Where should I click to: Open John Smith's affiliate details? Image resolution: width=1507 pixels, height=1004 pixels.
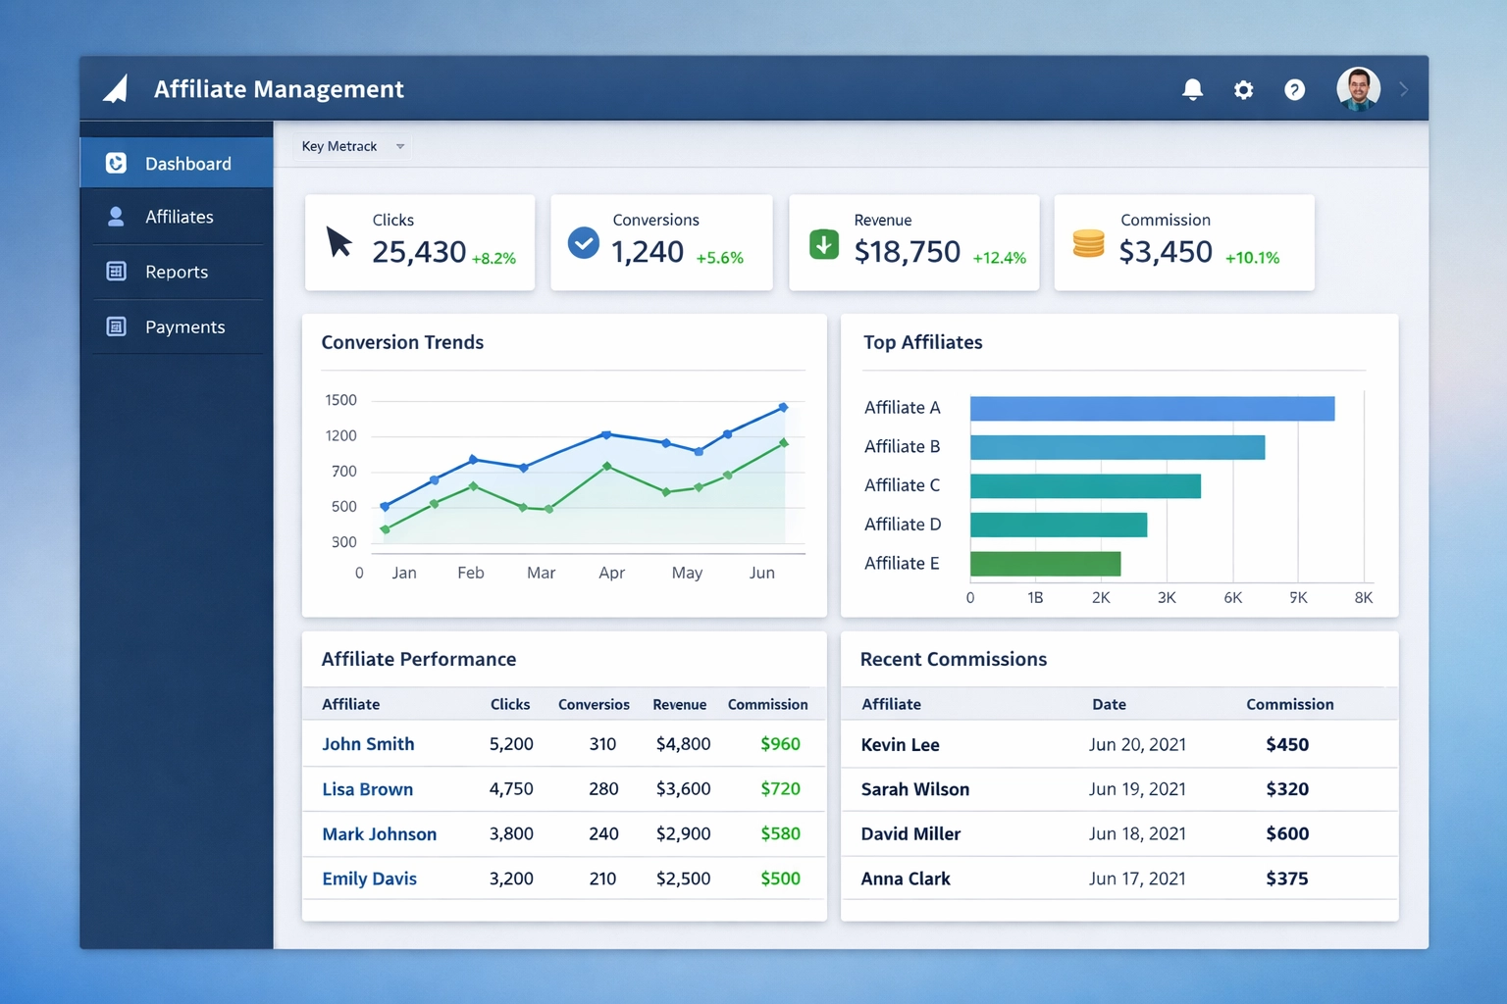[x=368, y=744]
